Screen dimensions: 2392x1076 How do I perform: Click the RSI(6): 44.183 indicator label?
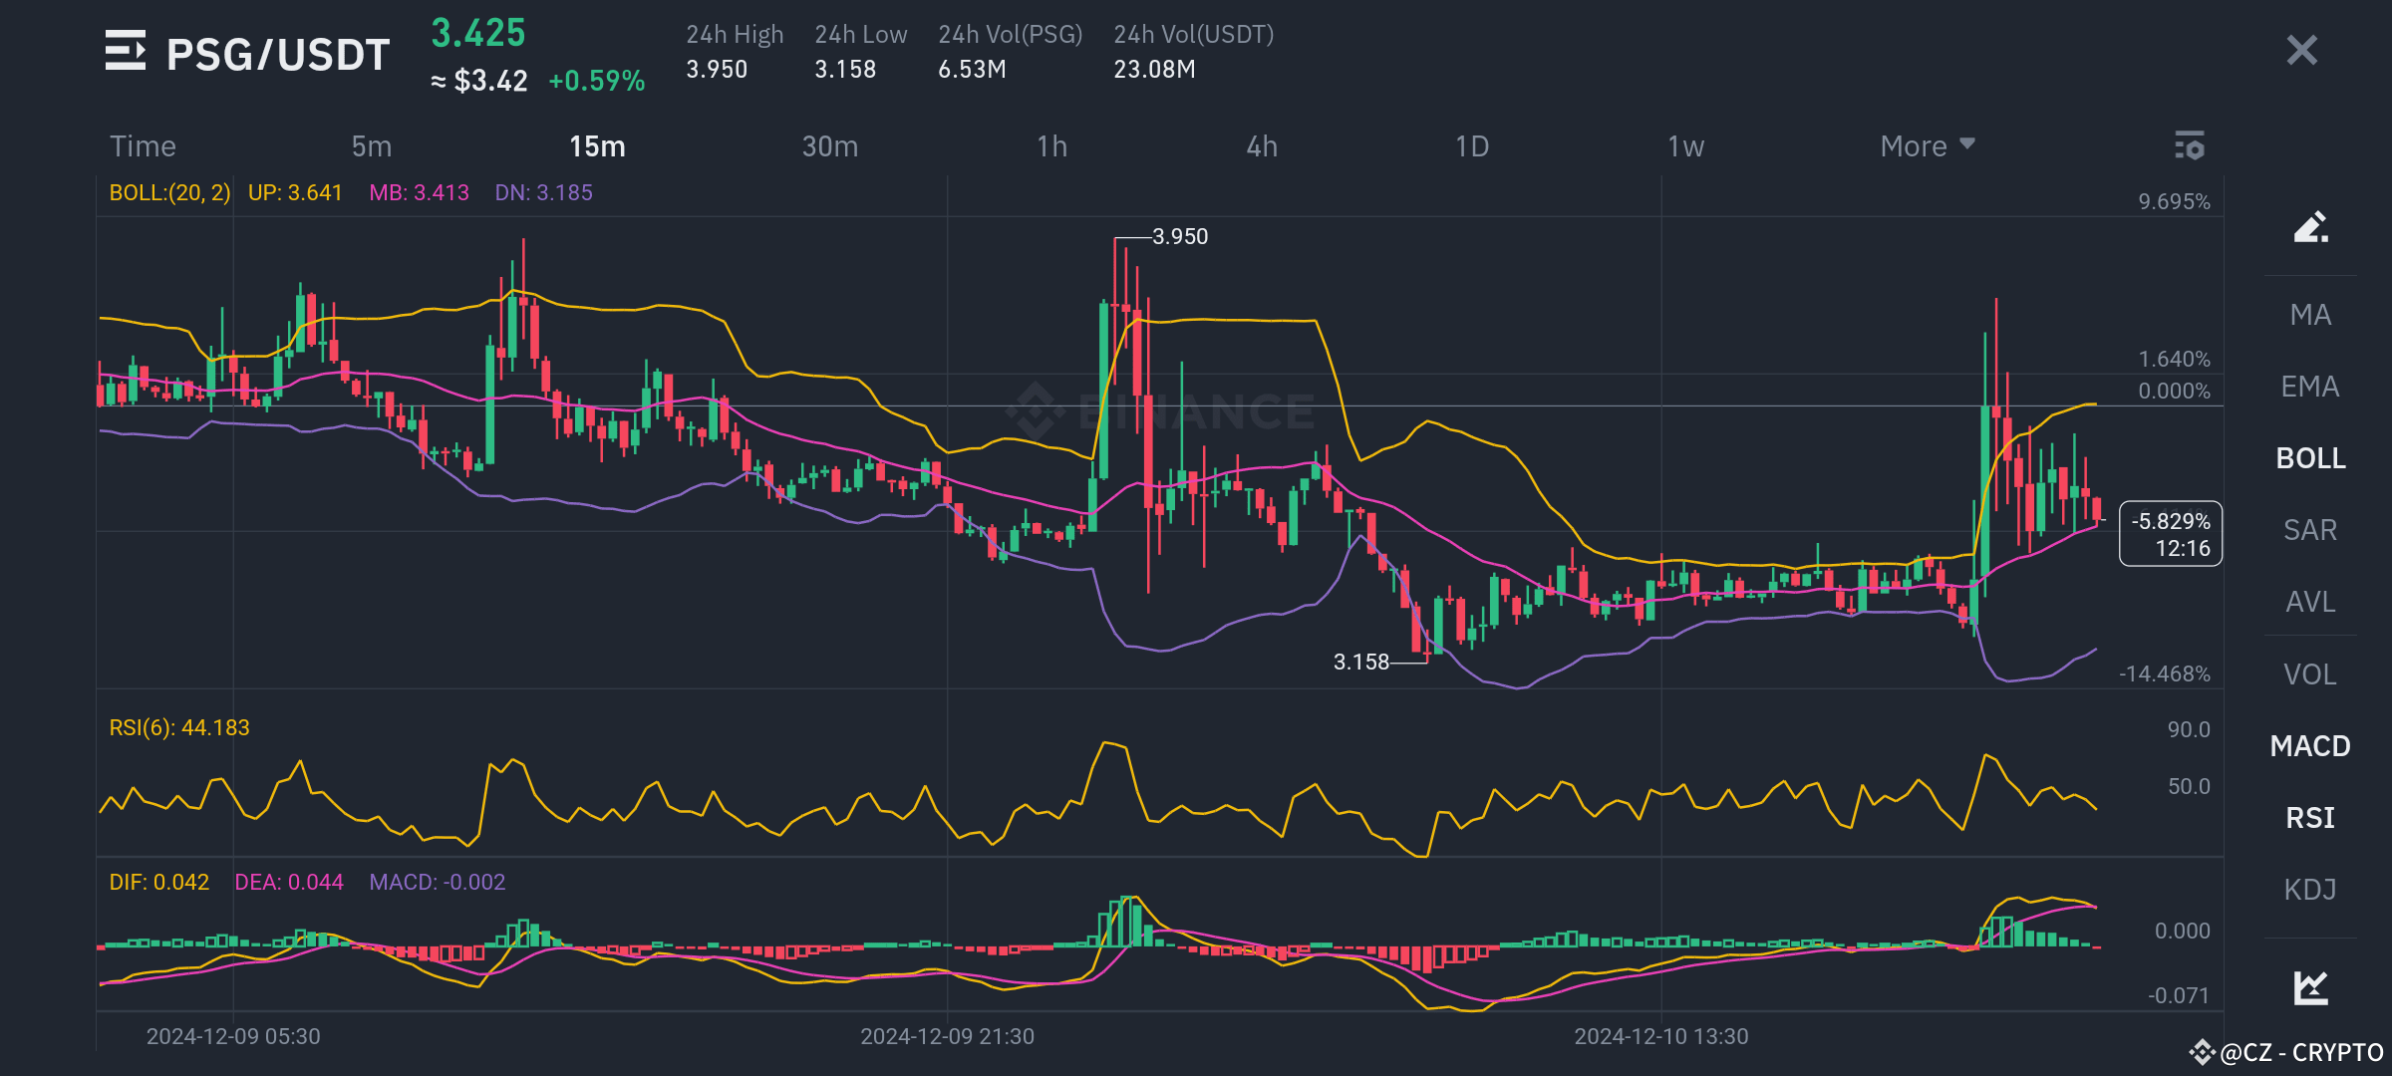pos(179,726)
